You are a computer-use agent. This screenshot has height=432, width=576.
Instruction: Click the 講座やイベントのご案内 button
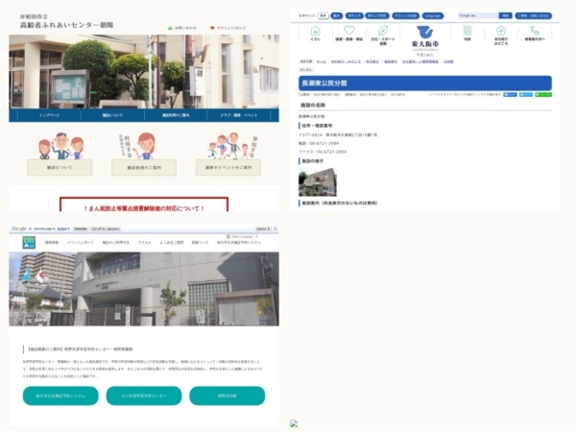tap(228, 167)
